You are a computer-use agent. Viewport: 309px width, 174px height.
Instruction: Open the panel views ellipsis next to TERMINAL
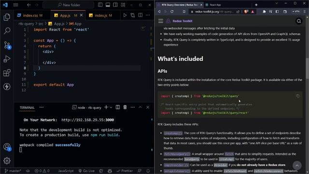coord(42,107)
